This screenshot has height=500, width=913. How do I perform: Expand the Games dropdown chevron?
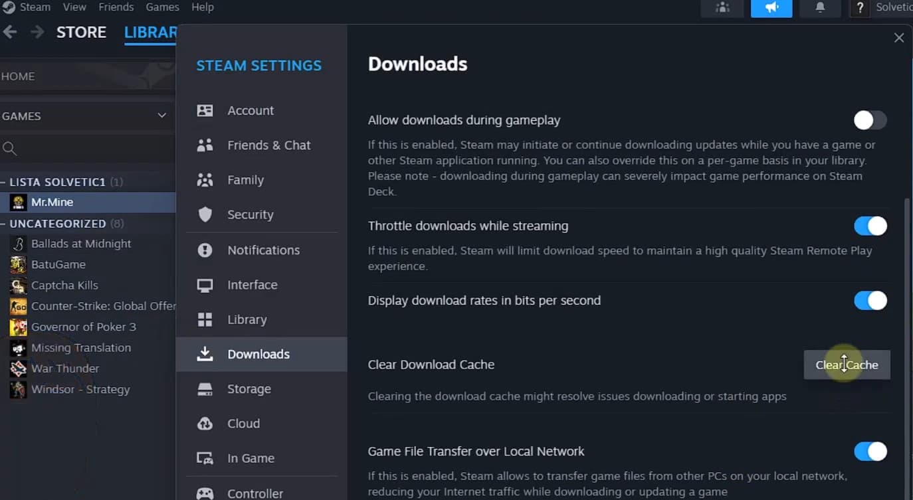[x=161, y=116]
